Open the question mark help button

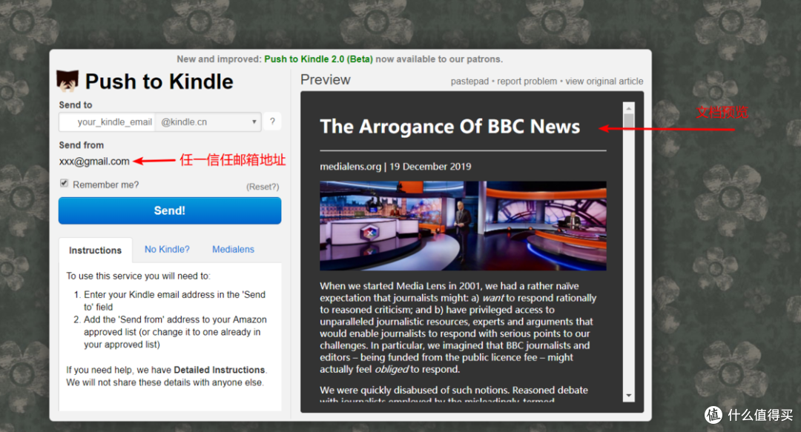(x=272, y=122)
